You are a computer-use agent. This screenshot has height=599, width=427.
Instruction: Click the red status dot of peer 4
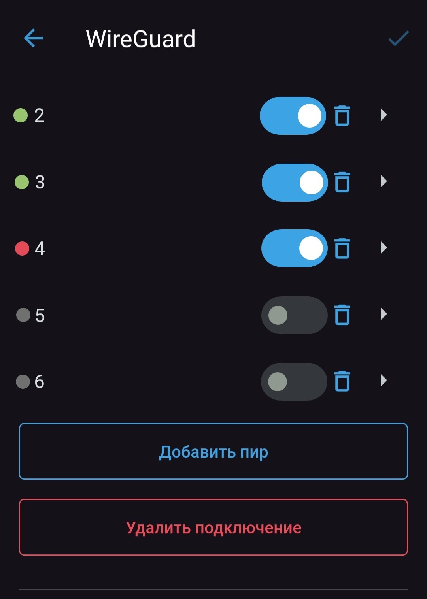point(22,249)
